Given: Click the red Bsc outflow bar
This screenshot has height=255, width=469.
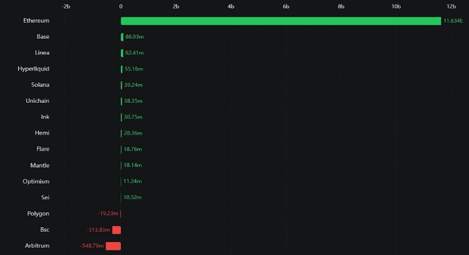Looking at the screenshot, I should (117, 230).
